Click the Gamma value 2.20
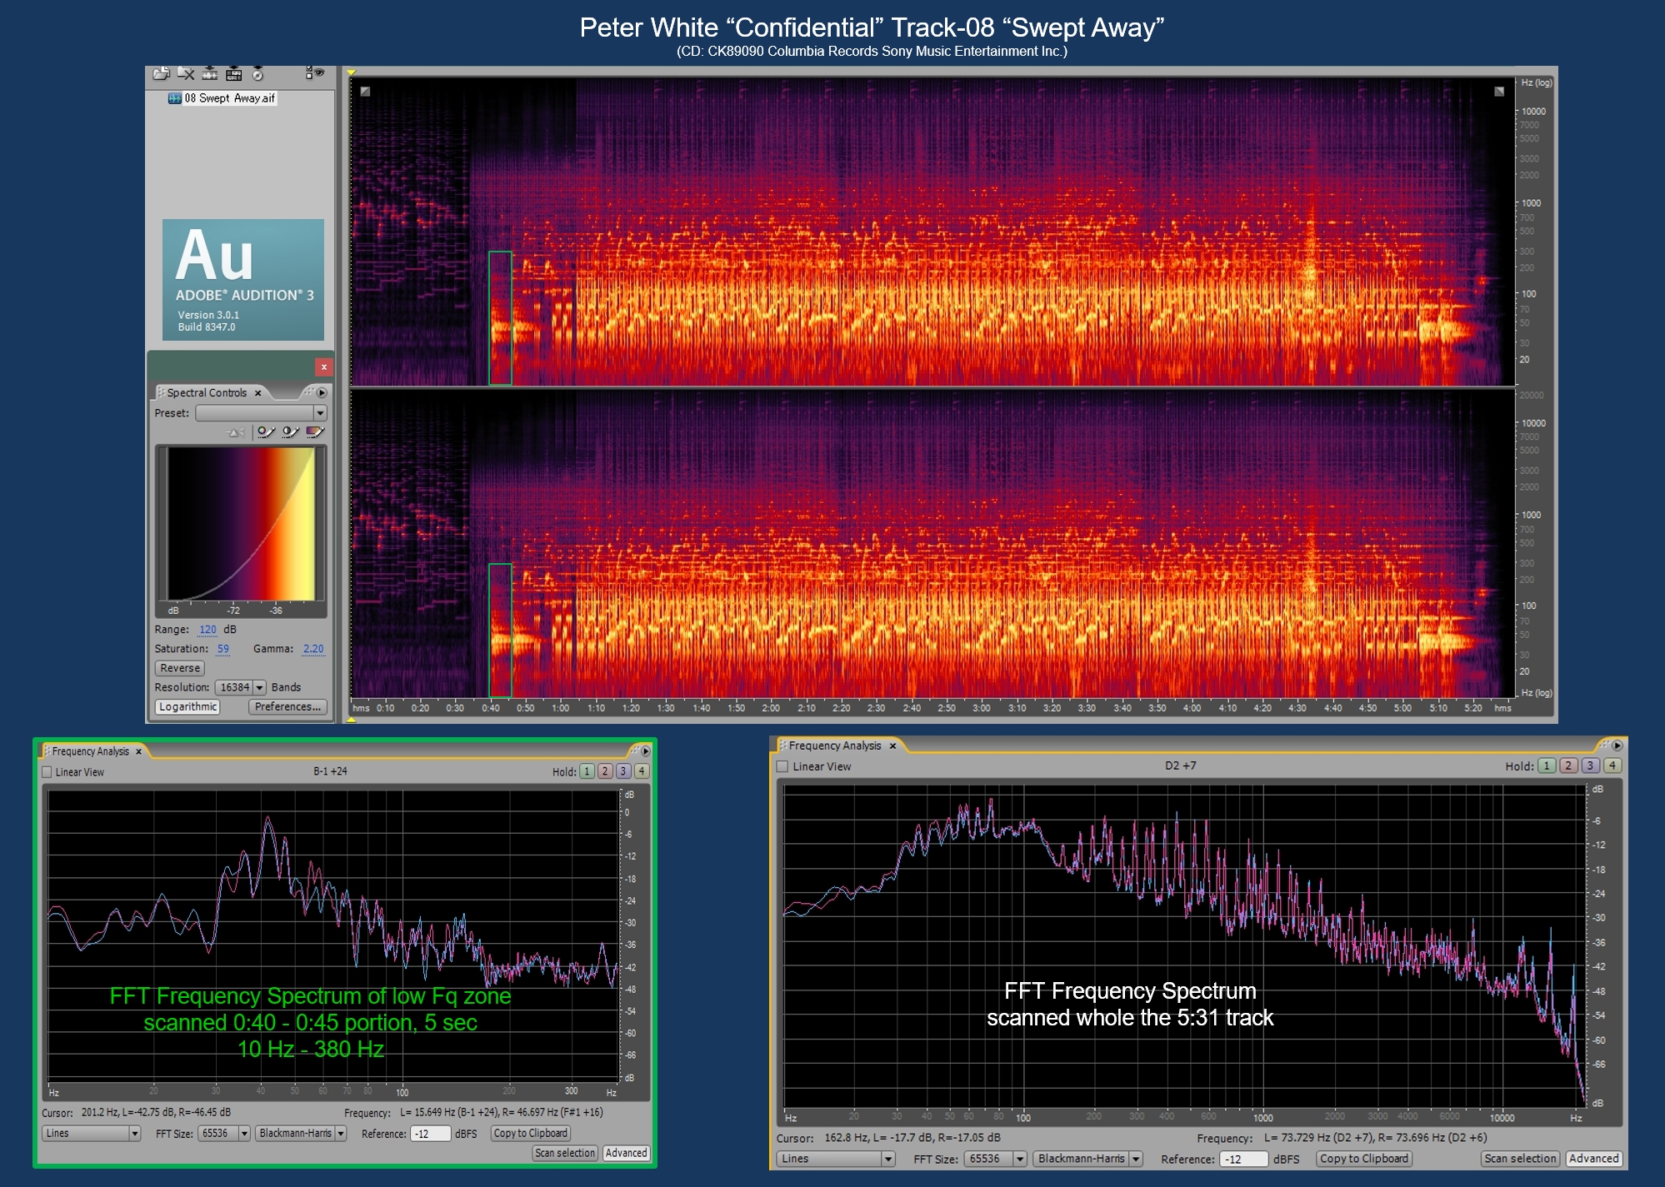This screenshot has height=1187, width=1665. click(313, 649)
